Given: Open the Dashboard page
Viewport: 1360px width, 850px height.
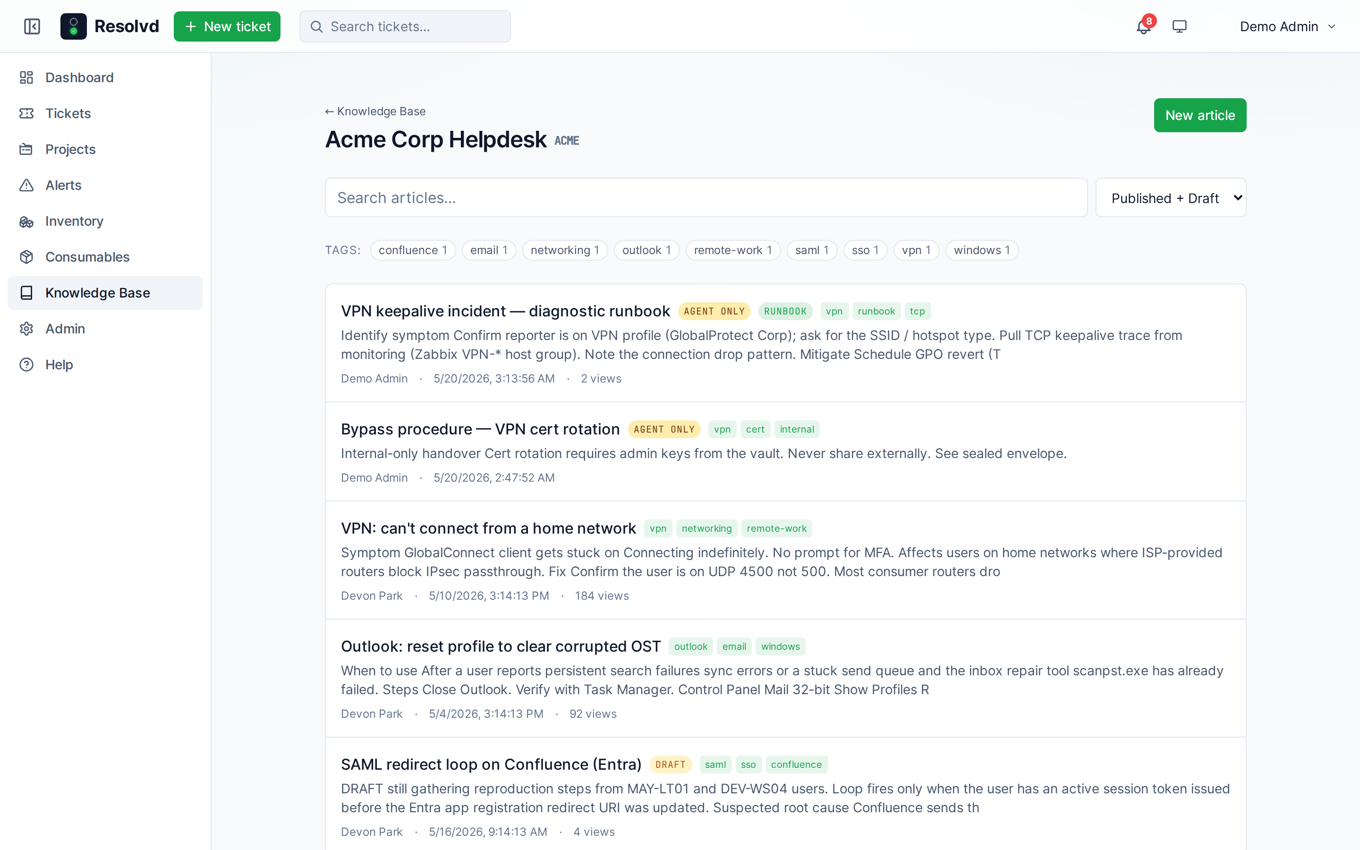Looking at the screenshot, I should click(x=105, y=77).
